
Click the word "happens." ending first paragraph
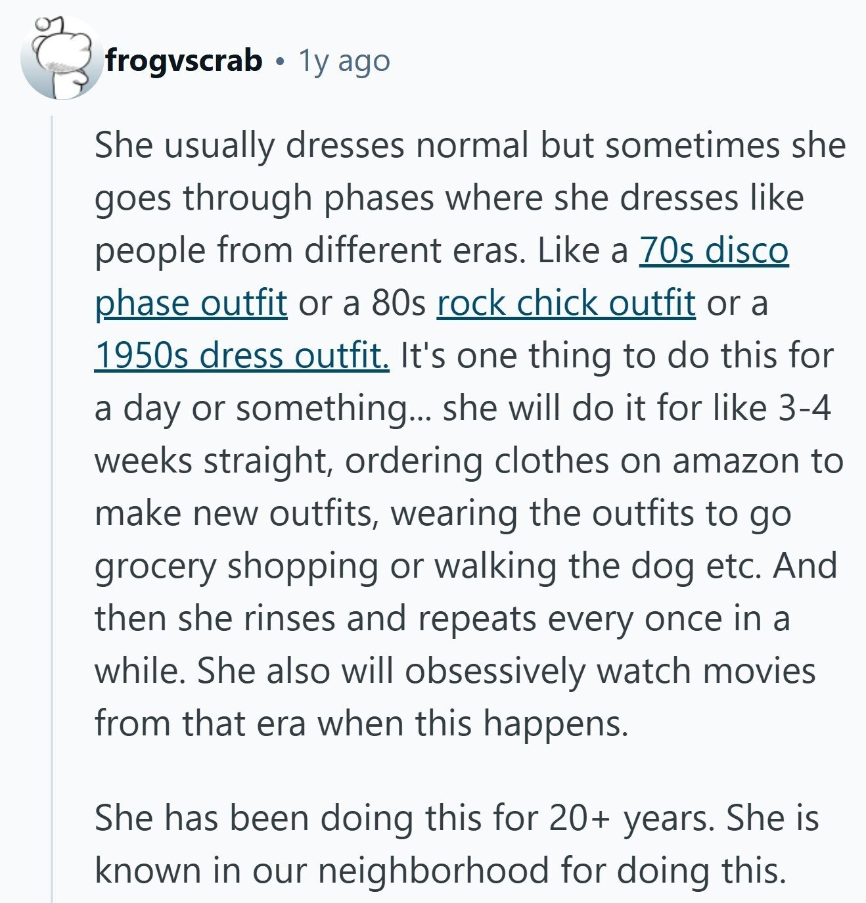[x=556, y=724]
